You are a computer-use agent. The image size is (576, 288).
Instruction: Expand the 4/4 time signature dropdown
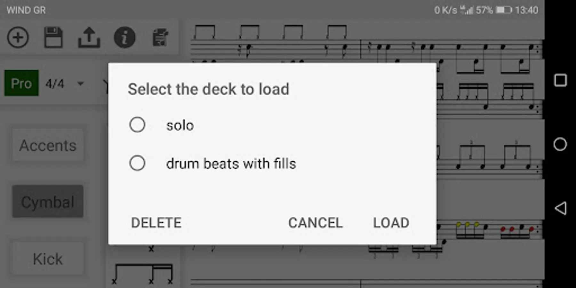[80, 84]
